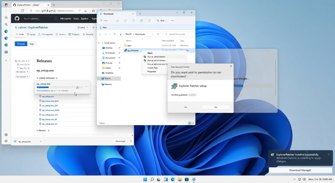Click the GitHub logo in browser header
This screenshot has width=335, height=183.
click(x=17, y=19)
